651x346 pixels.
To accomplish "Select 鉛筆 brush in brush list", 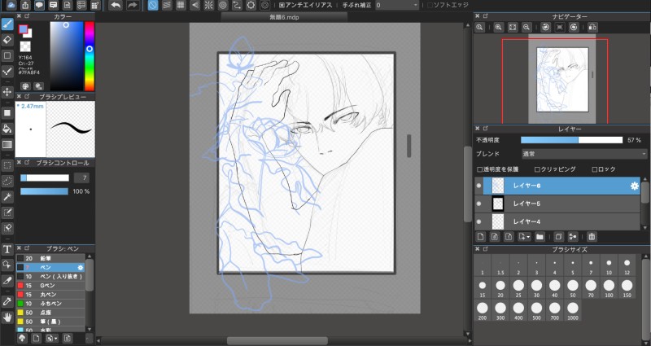I will coord(50,258).
